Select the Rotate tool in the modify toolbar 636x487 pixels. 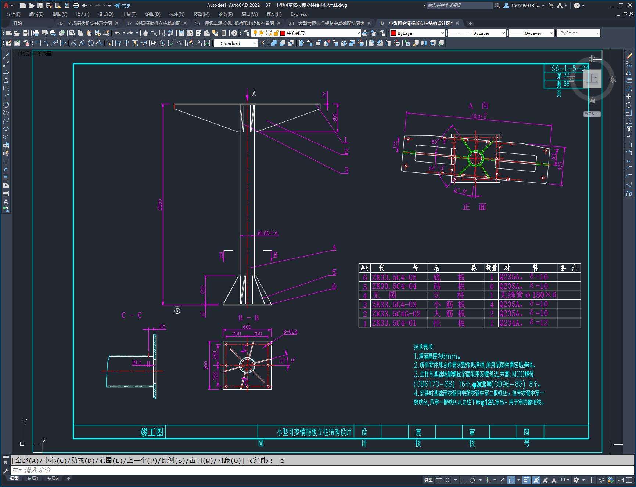(x=629, y=105)
